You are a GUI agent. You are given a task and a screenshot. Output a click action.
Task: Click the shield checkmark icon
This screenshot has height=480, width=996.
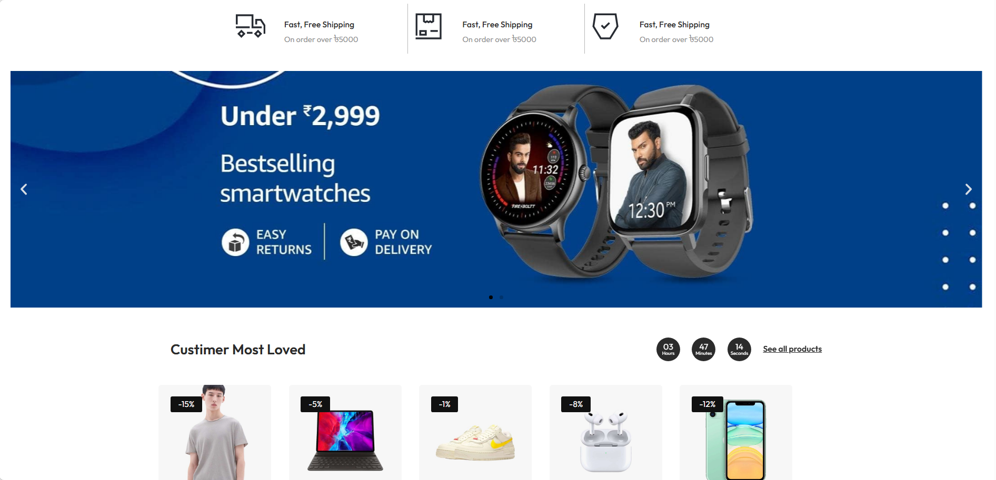coord(605,26)
